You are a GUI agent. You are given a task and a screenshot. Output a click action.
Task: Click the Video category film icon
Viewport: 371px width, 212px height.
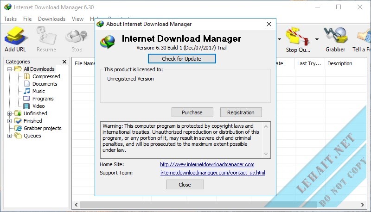26,106
